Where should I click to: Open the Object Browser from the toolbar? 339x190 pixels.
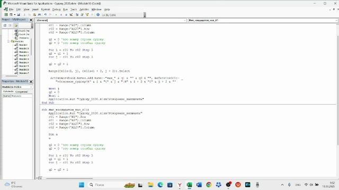tap(87, 15)
